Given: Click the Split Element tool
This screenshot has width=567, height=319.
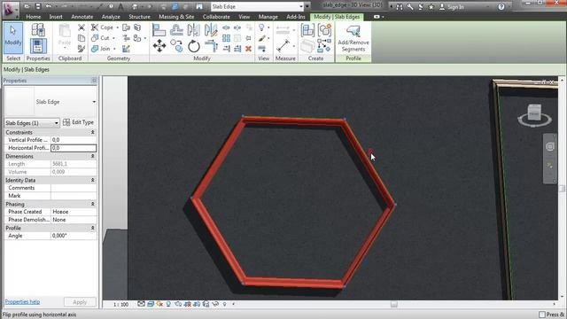Looking at the screenshot, I should (226, 27).
